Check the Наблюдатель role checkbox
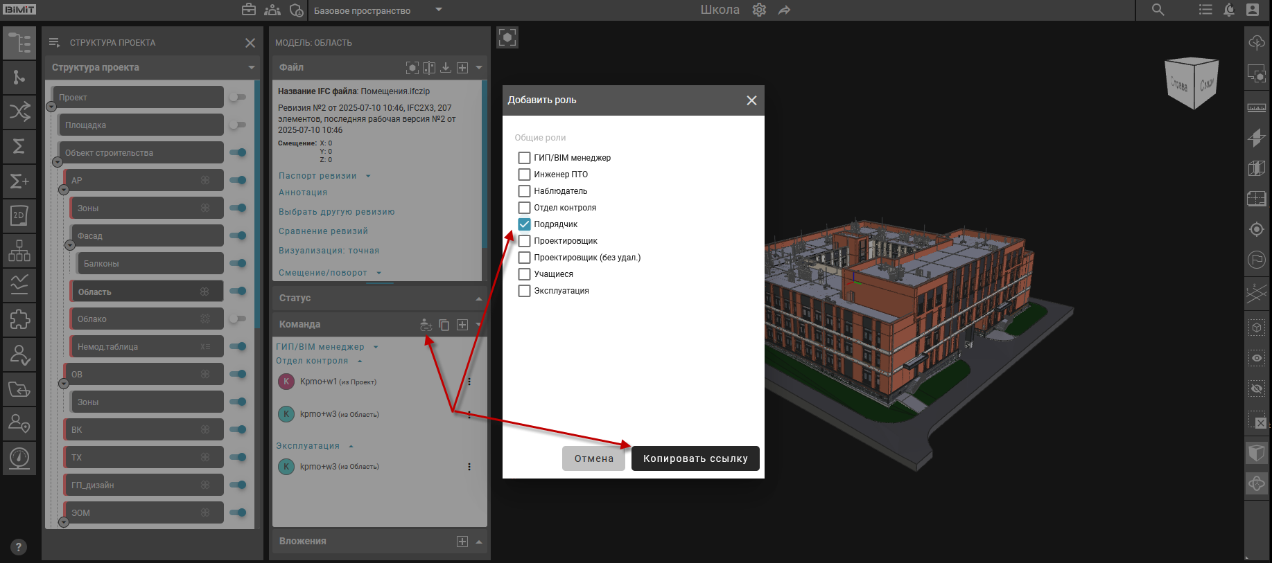Image resolution: width=1272 pixels, height=563 pixels. coord(525,191)
